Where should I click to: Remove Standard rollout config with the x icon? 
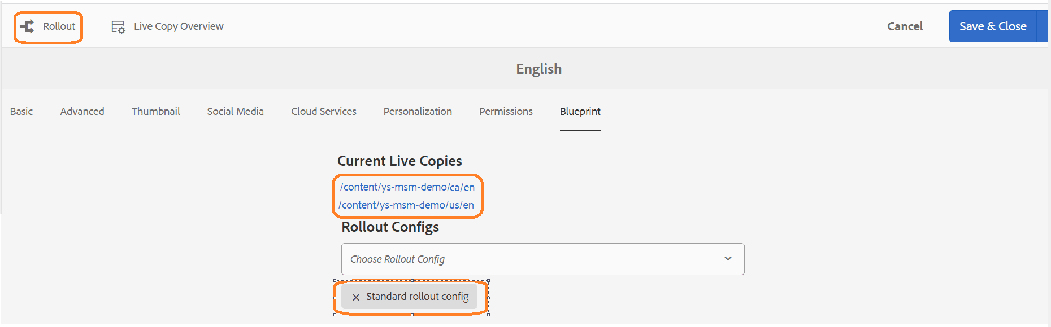click(x=356, y=297)
